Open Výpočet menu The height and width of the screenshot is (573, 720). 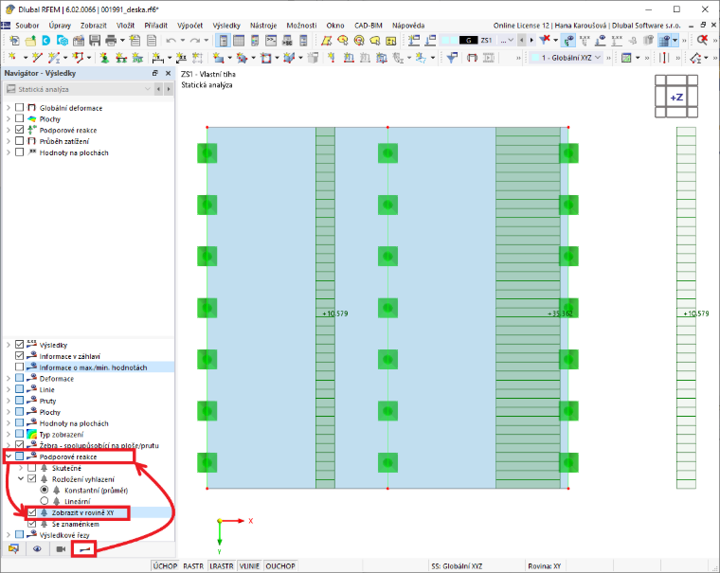[x=189, y=26]
